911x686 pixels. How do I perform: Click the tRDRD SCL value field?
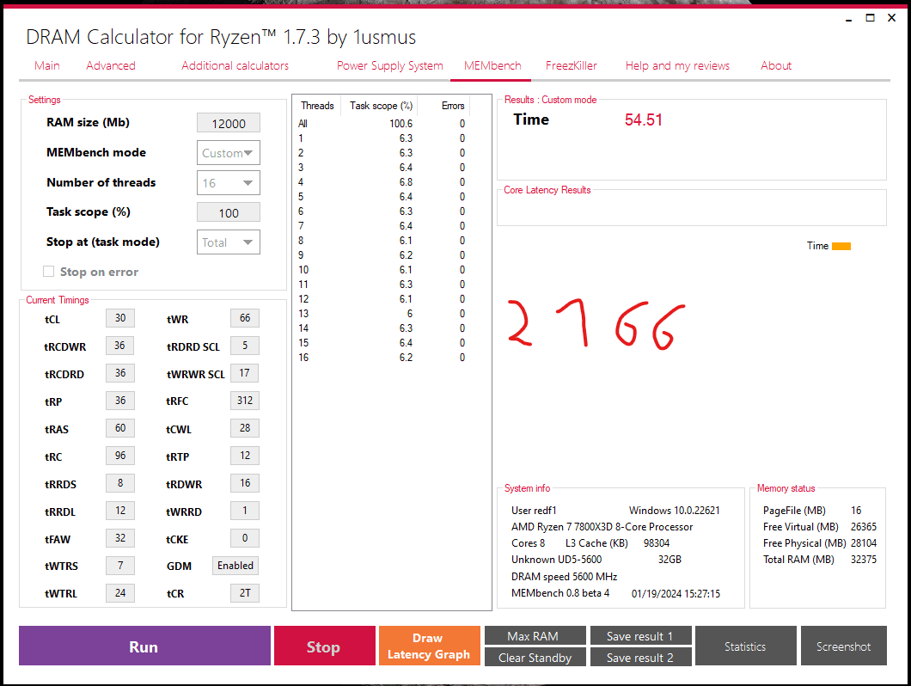click(x=245, y=346)
